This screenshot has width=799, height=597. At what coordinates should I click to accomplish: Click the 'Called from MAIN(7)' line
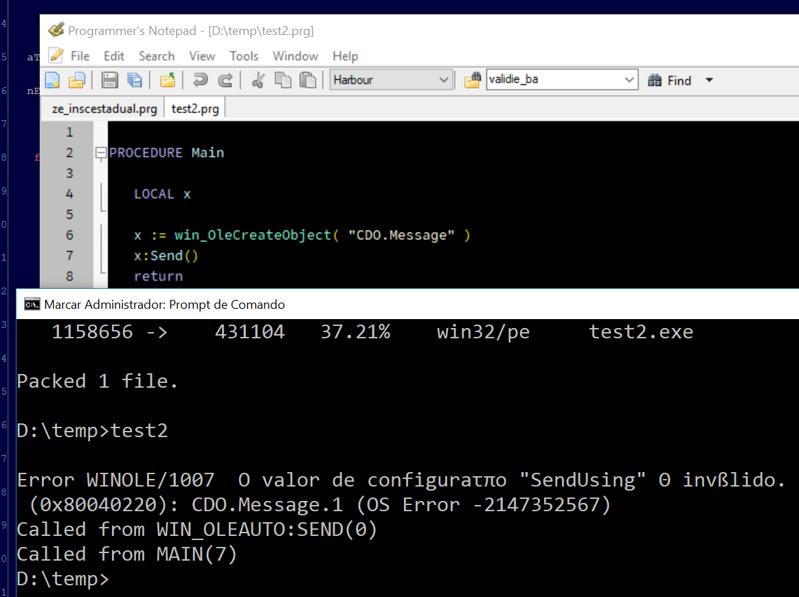click(127, 554)
